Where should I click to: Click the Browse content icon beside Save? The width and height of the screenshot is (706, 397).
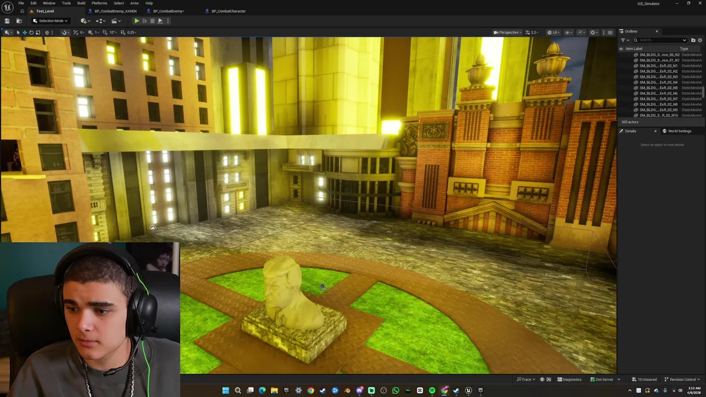(19, 21)
